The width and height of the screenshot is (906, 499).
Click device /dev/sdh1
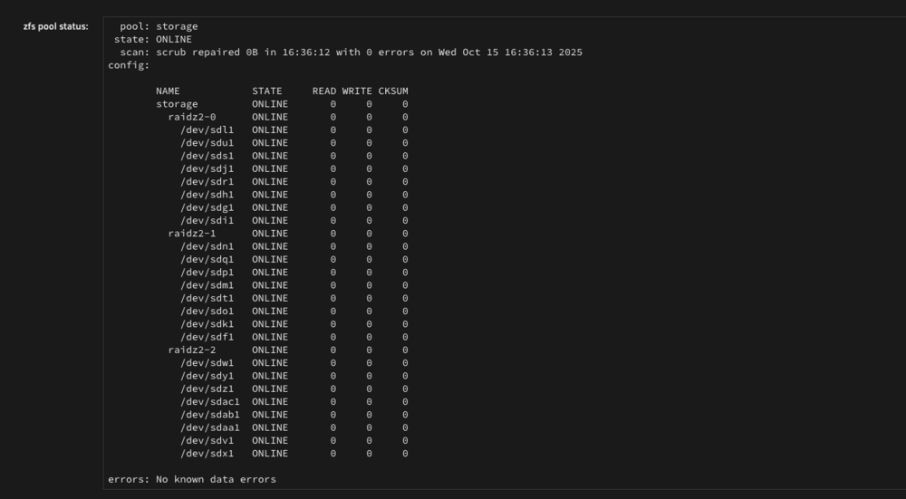coord(207,195)
